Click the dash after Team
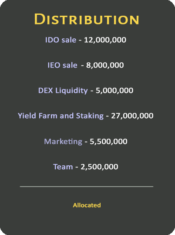 point(77,167)
